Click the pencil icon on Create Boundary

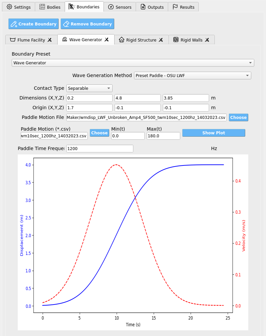point(14,24)
